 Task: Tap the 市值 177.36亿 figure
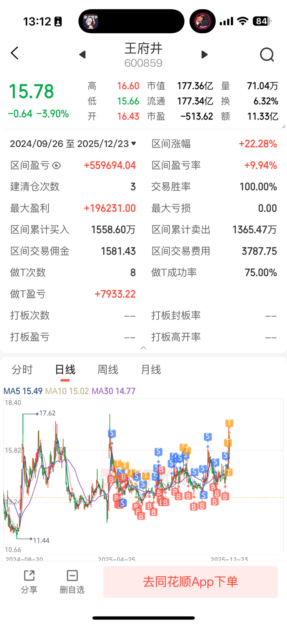pos(195,86)
